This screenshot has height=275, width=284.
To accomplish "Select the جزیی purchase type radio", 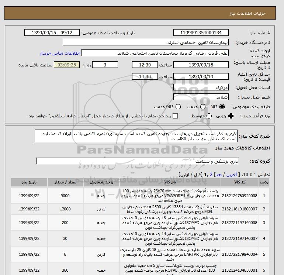I will coord(231,116).
